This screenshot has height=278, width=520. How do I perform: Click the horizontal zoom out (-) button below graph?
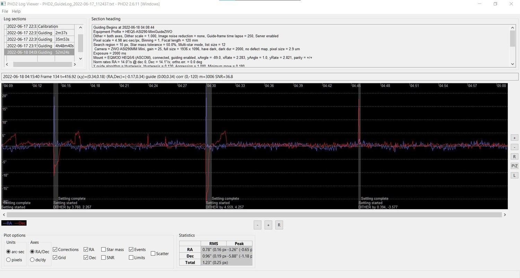coord(258,225)
